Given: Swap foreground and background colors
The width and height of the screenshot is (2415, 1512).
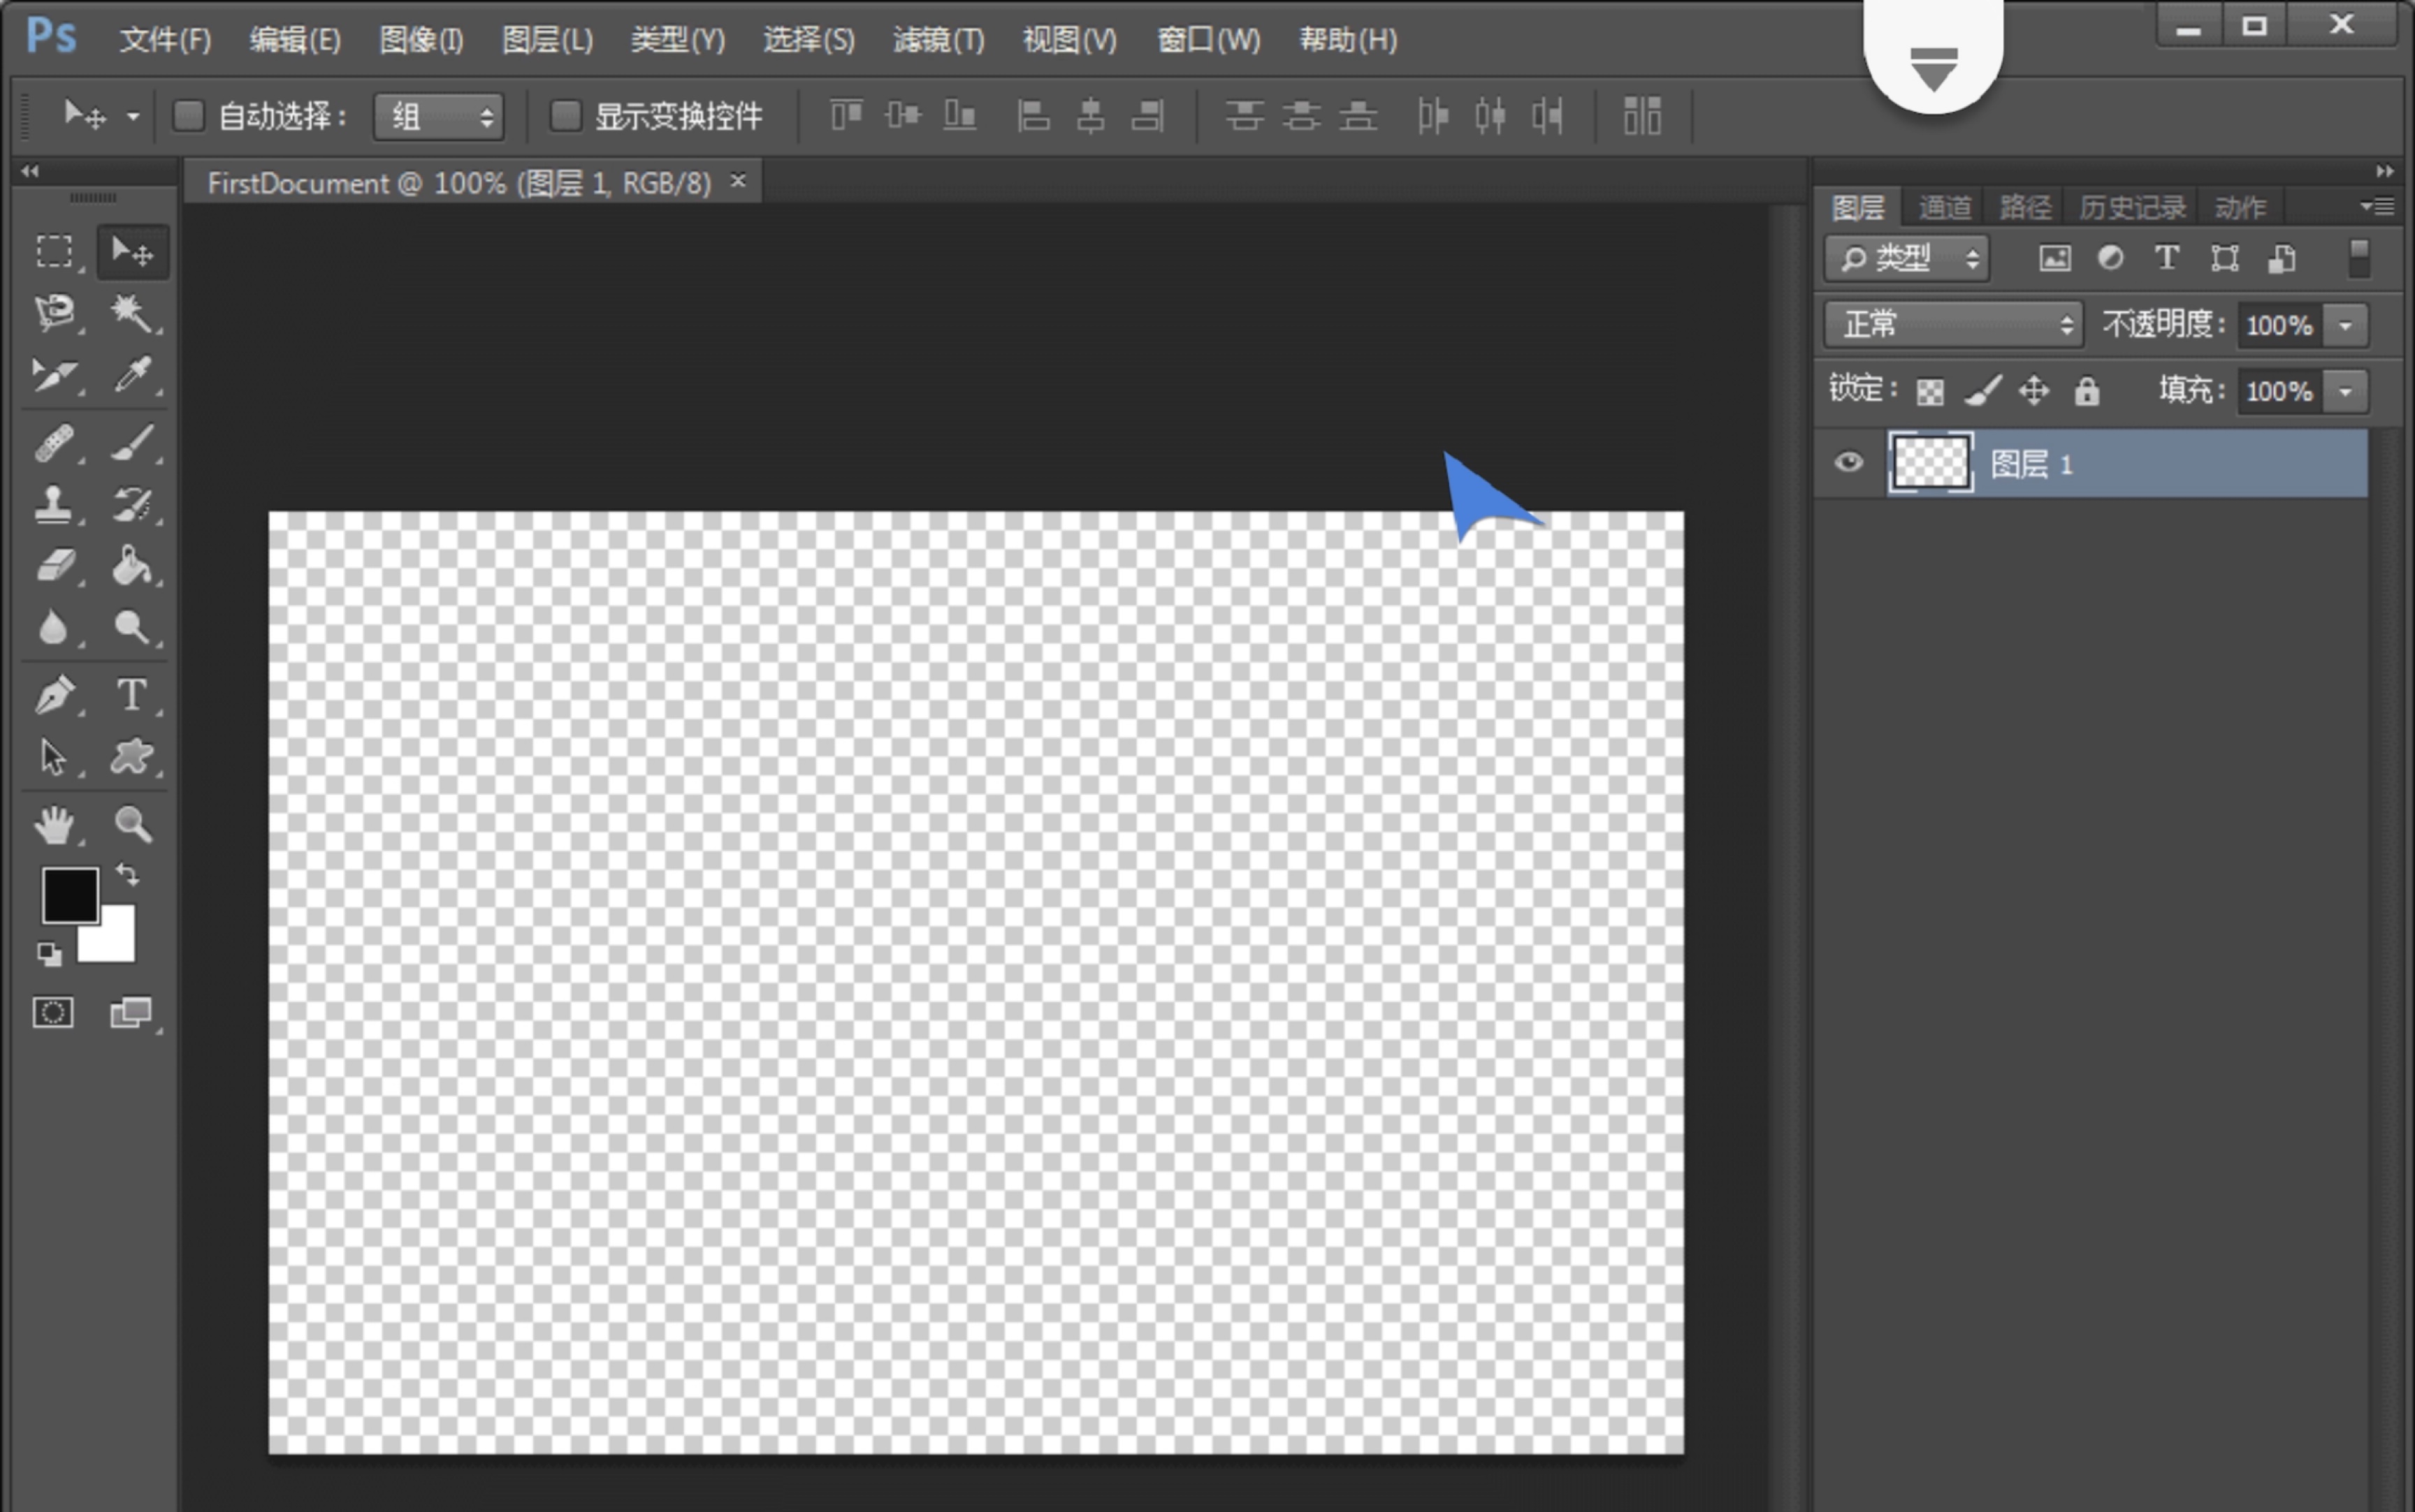Looking at the screenshot, I should point(128,875).
